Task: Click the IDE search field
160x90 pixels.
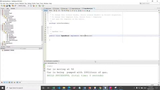Action: pyautogui.click(x=149, y=3)
